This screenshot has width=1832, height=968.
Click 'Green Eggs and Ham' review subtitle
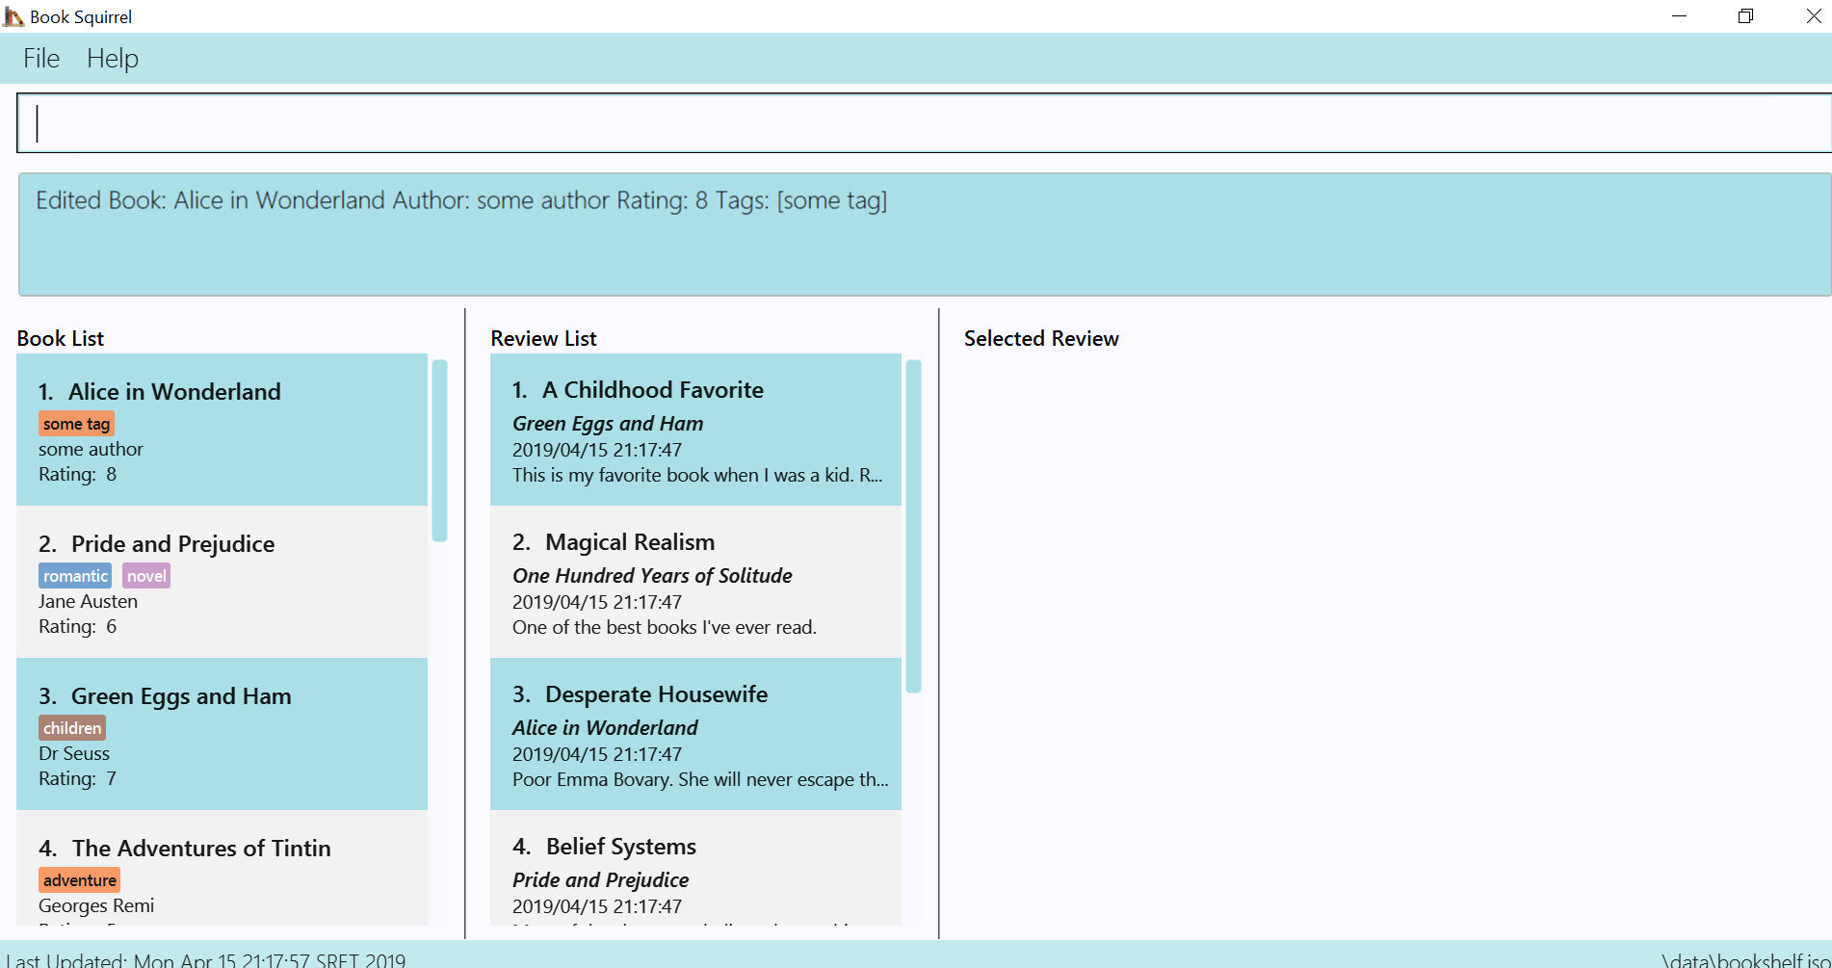608,424
